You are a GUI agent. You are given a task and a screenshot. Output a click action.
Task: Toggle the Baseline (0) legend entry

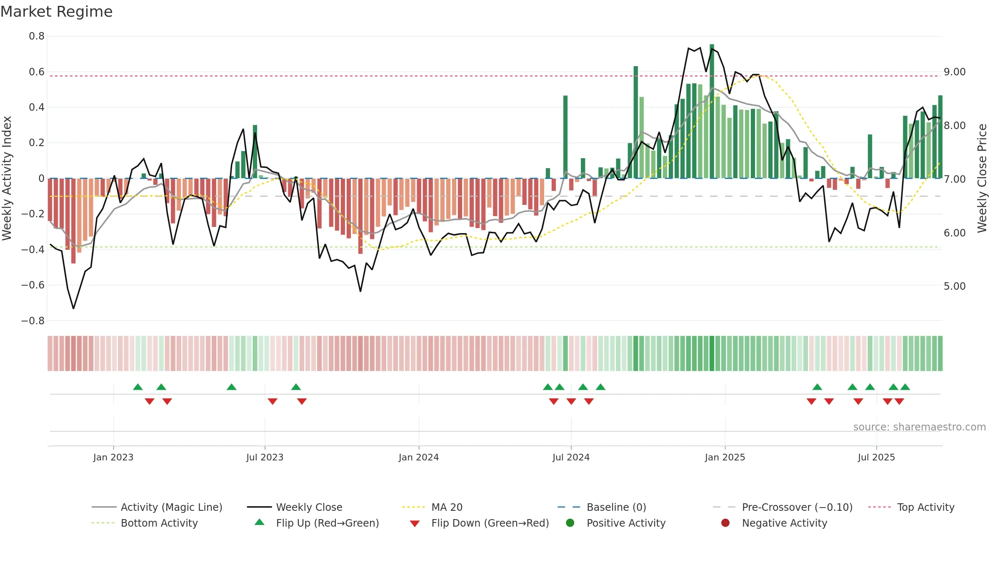click(602, 507)
